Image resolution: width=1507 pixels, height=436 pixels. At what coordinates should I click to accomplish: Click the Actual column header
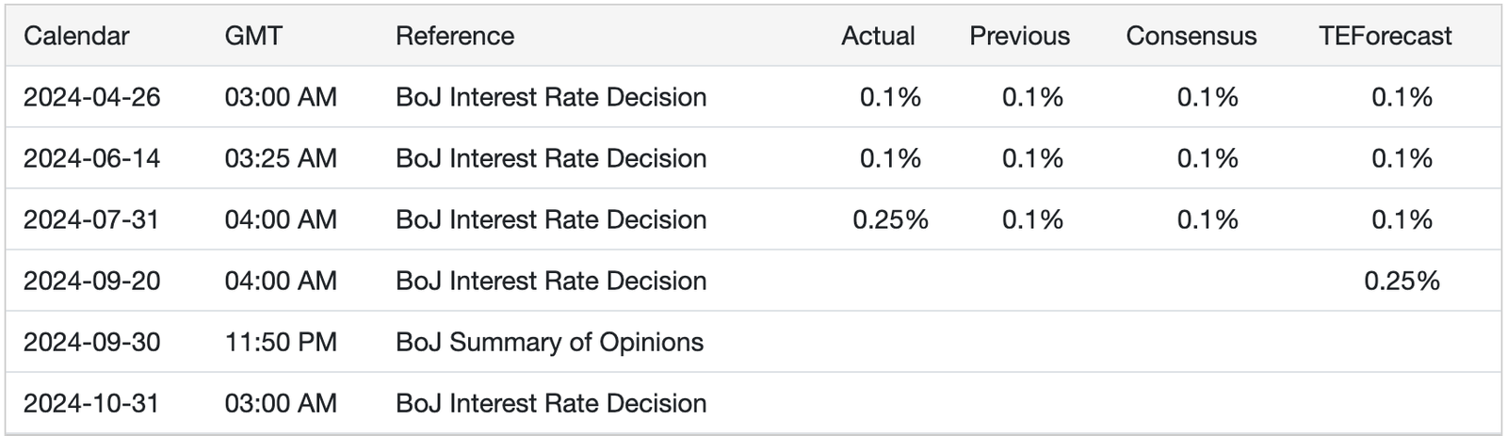coord(878,36)
